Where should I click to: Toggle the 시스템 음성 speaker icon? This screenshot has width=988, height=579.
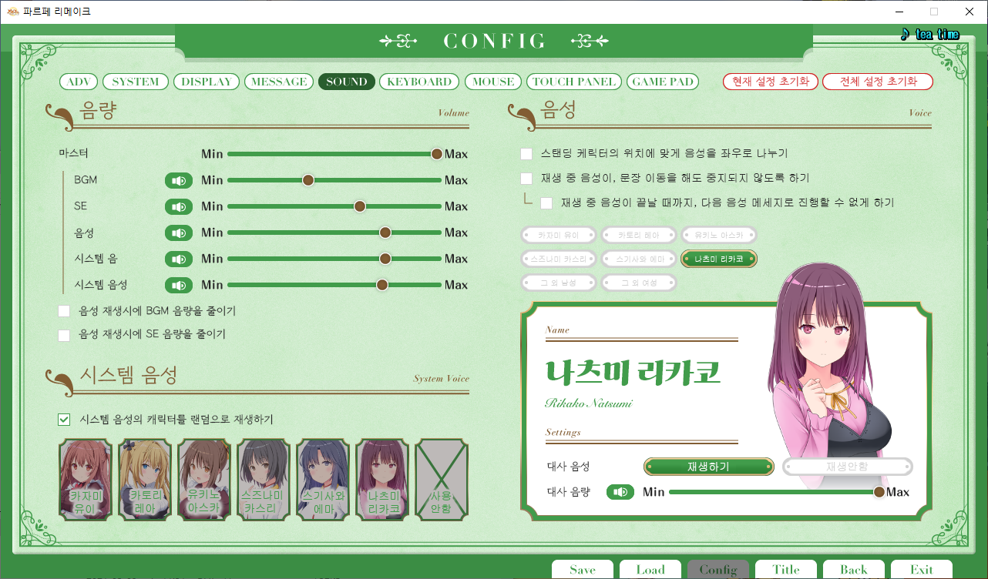point(179,285)
